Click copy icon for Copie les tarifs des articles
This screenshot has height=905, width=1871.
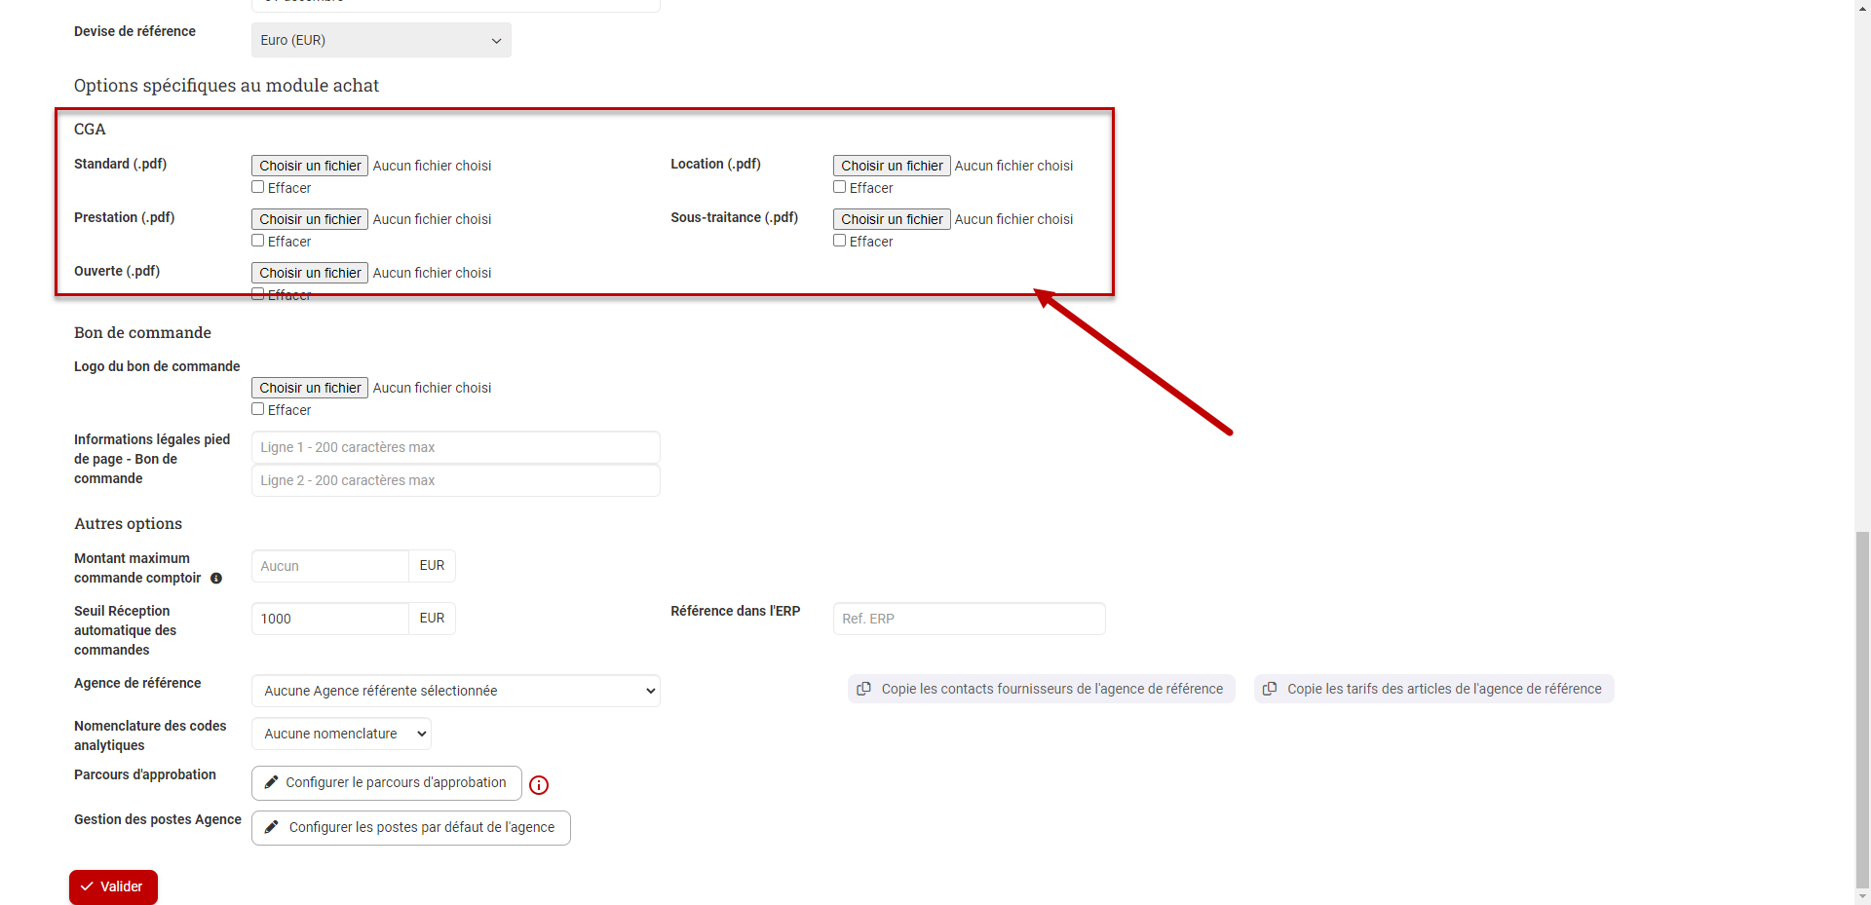pyautogui.click(x=1270, y=689)
